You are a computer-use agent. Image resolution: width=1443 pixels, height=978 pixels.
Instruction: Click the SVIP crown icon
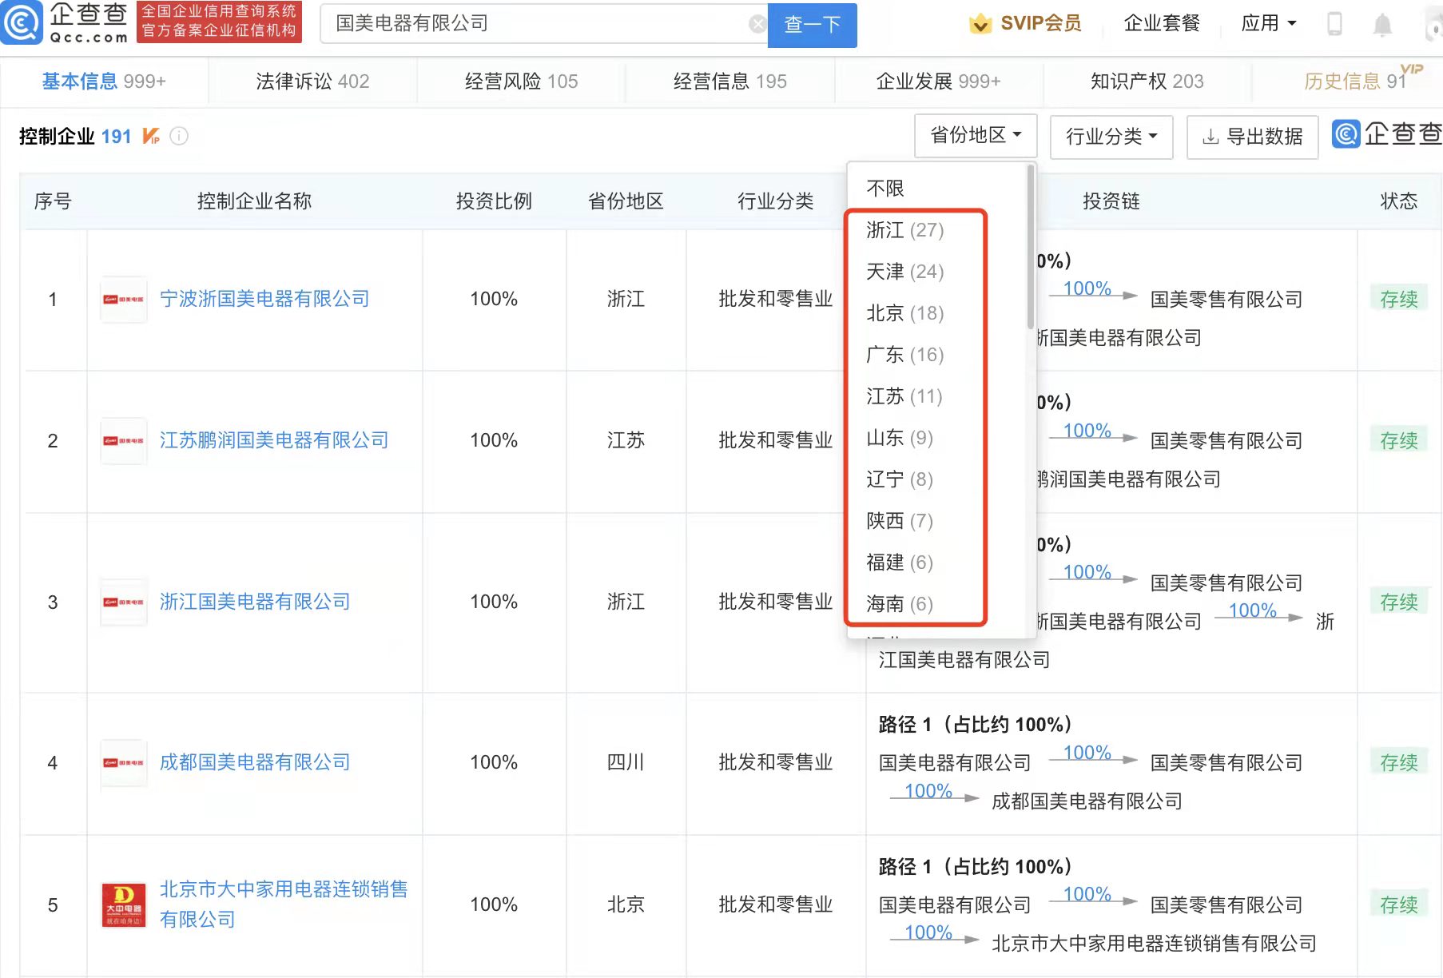[x=980, y=24]
